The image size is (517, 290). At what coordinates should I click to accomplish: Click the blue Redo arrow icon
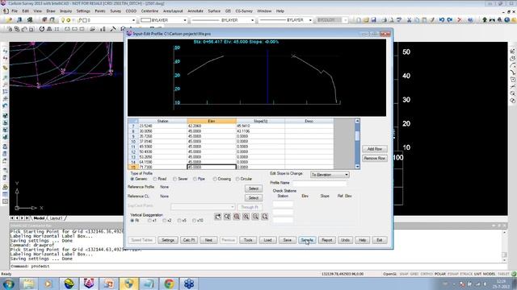pos(450,20)
